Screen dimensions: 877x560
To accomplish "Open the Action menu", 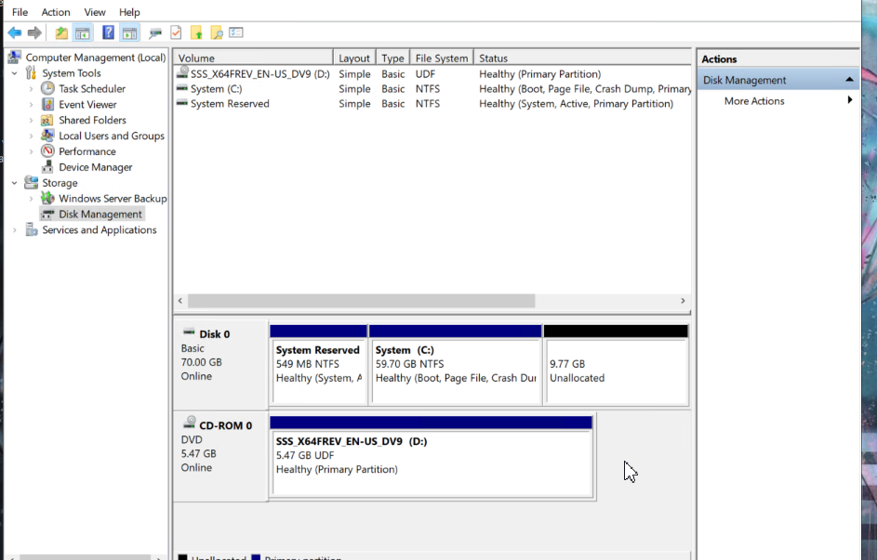I will [x=56, y=12].
